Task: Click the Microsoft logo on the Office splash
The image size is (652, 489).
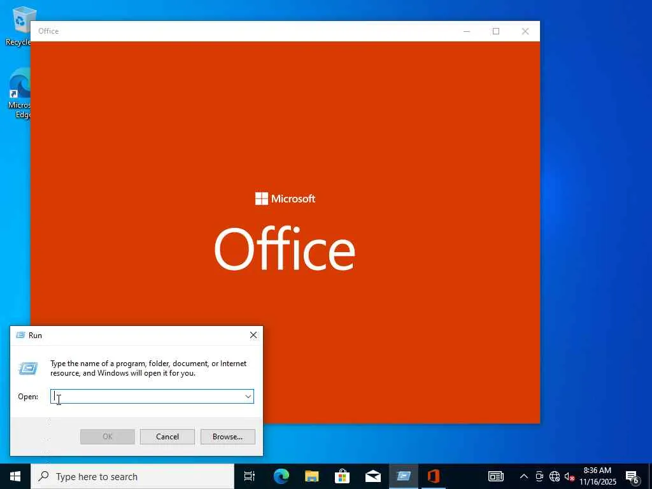Action: (285, 199)
